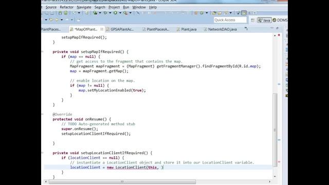Click inside the Quick Access field
This screenshot has height=185, width=329.
pyautogui.click(x=230, y=20)
